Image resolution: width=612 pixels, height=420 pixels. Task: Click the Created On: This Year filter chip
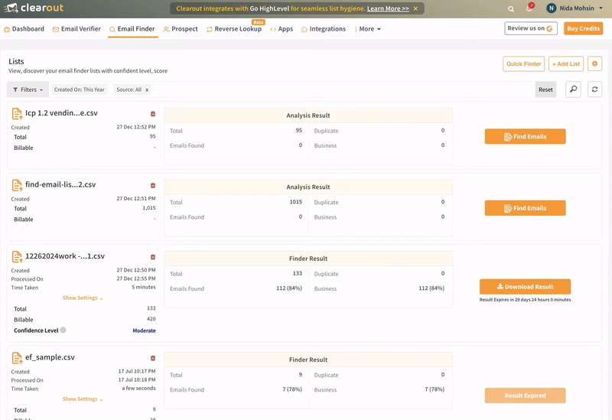click(80, 90)
